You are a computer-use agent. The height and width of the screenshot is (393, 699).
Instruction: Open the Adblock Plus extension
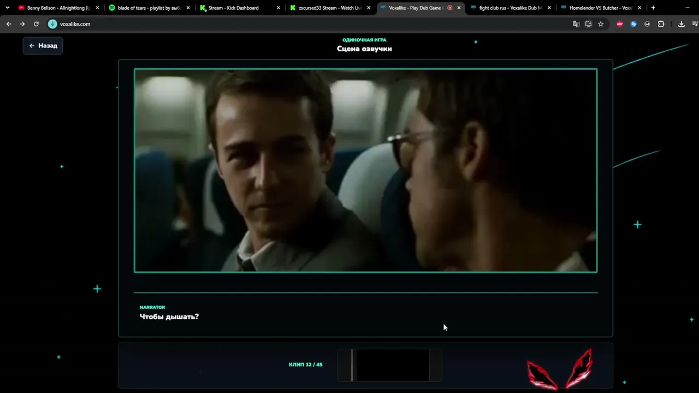click(x=620, y=24)
